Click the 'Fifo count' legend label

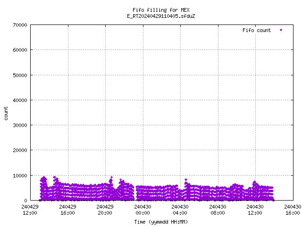(x=257, y=30)
